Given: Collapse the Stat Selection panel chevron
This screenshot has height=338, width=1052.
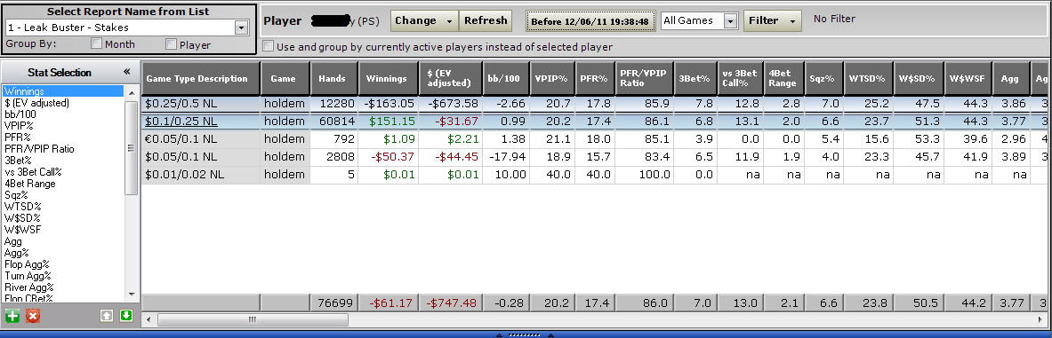Looking at the screenshot, I should coord(127,72).
